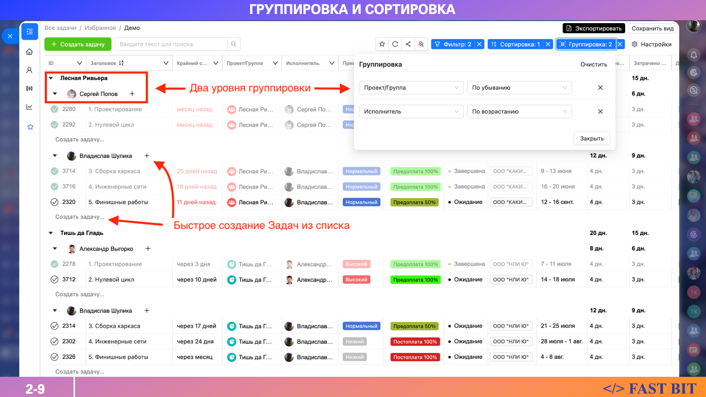Click the share icon in toolbar
The width and height of the screenshot is (706, 397).
tap(408, 44)
